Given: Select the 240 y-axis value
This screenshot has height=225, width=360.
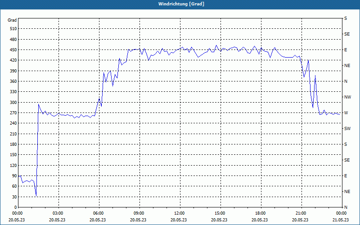Looking at the screenshot, I should [x=13, y=123].
